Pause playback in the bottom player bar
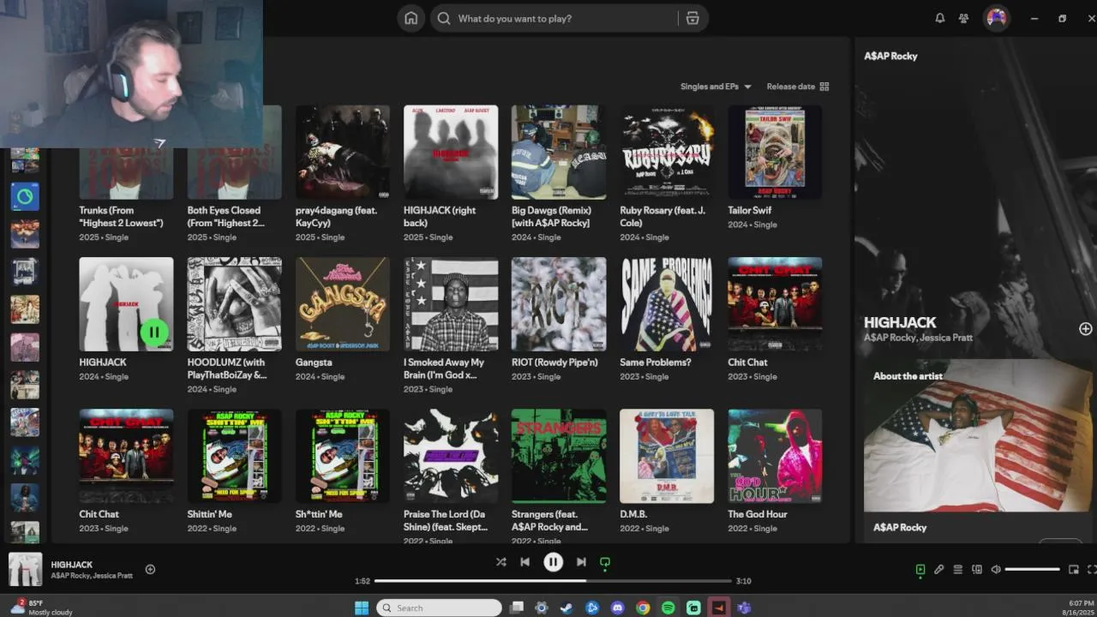 [x=553, y=562]
